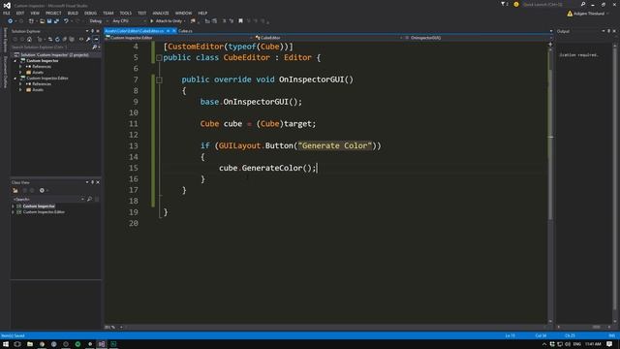Click the Class View search box
This screenshot has height=349, width=620.
47,200
